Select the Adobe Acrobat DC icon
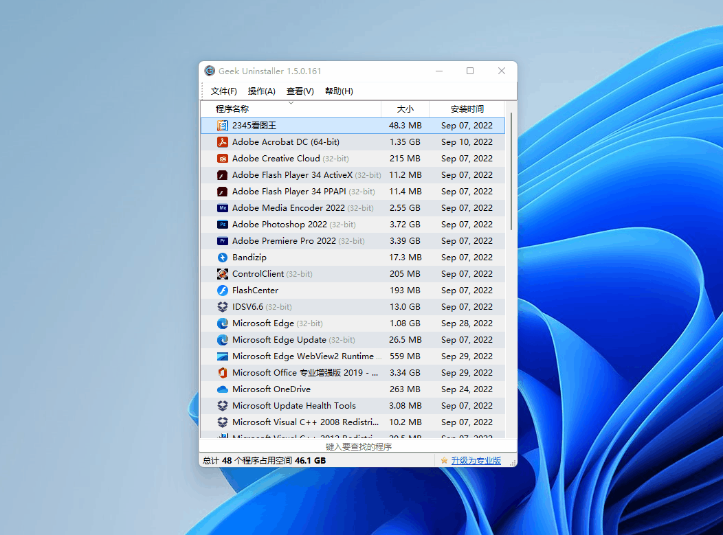 click(x=222, y=142)
